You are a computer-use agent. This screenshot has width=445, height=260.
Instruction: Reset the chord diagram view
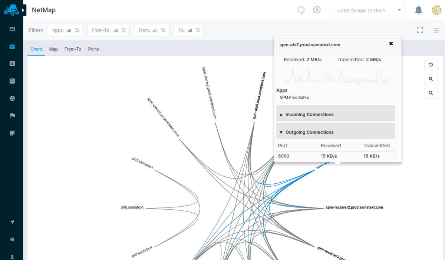(x=431, y=65)
